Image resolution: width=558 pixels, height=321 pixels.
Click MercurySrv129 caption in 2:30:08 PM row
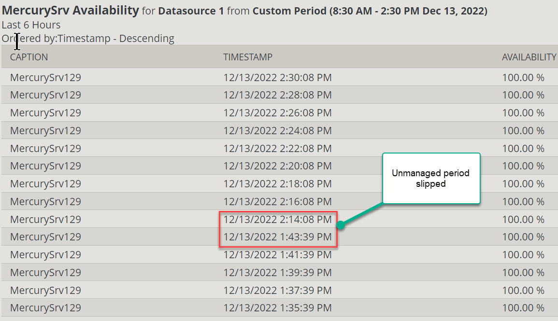click(45, 78)
